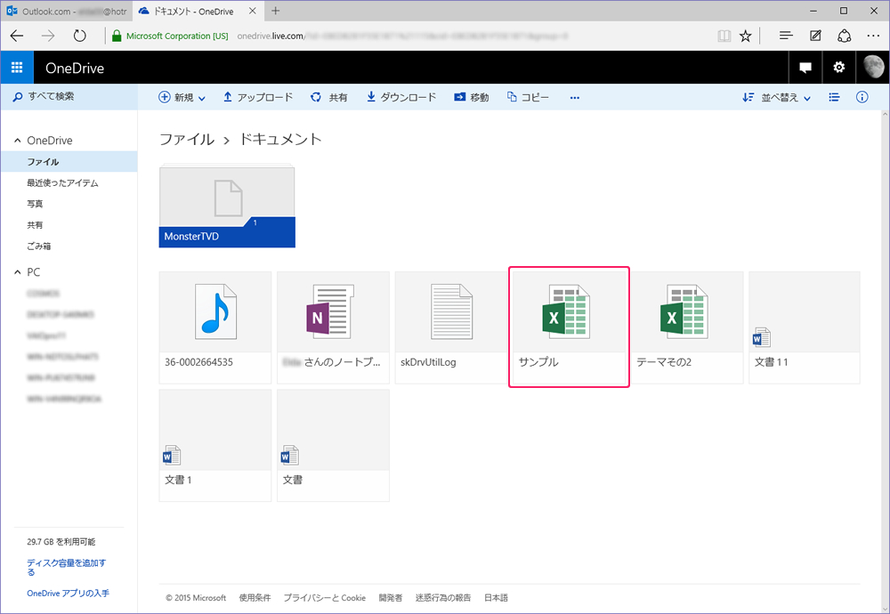
Task: Click the OneDrive header title
Action: pyautogui.click(x=75, y=69)
